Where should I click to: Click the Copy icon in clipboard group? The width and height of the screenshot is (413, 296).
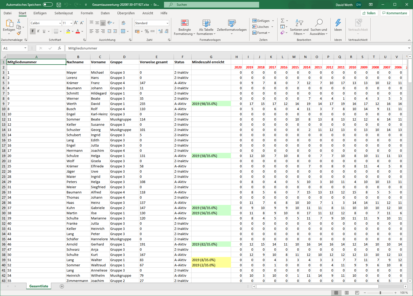point(19,27)
